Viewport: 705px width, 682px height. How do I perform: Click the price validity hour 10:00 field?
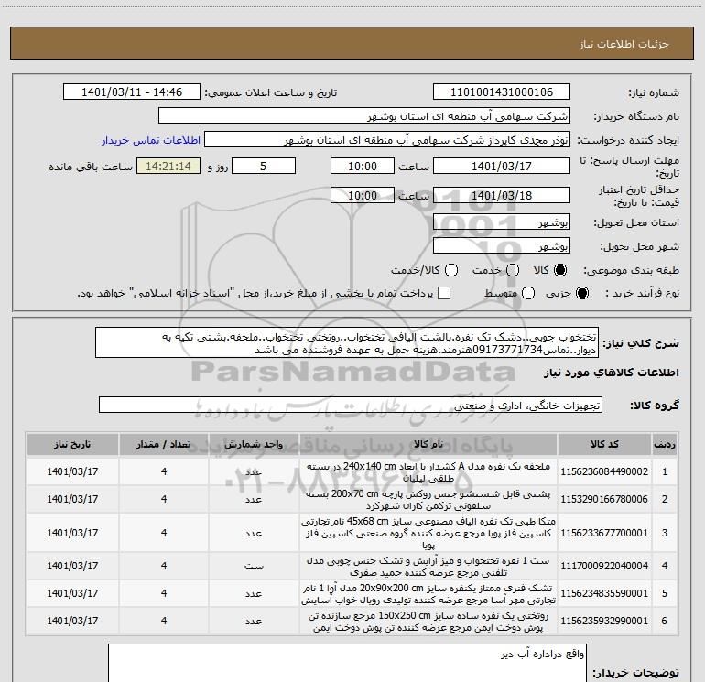(363, 195)
